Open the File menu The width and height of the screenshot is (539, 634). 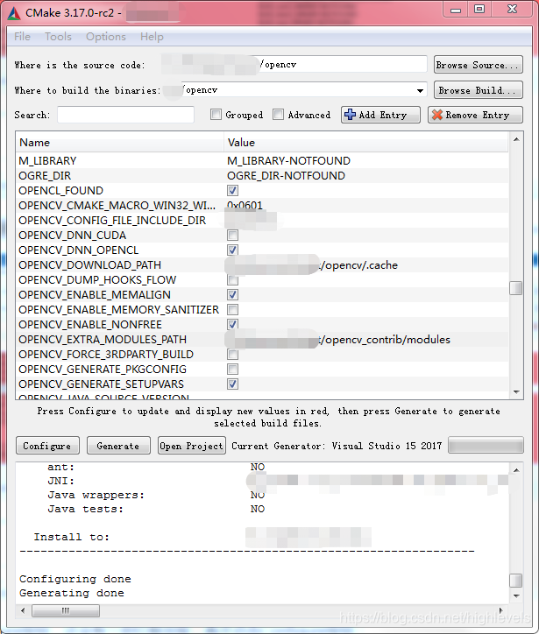tap(22, 37)
